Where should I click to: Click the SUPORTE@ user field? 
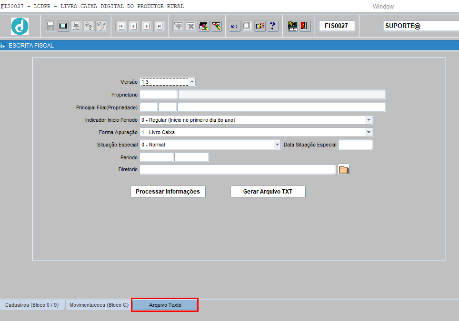click(x=421, y=26)
